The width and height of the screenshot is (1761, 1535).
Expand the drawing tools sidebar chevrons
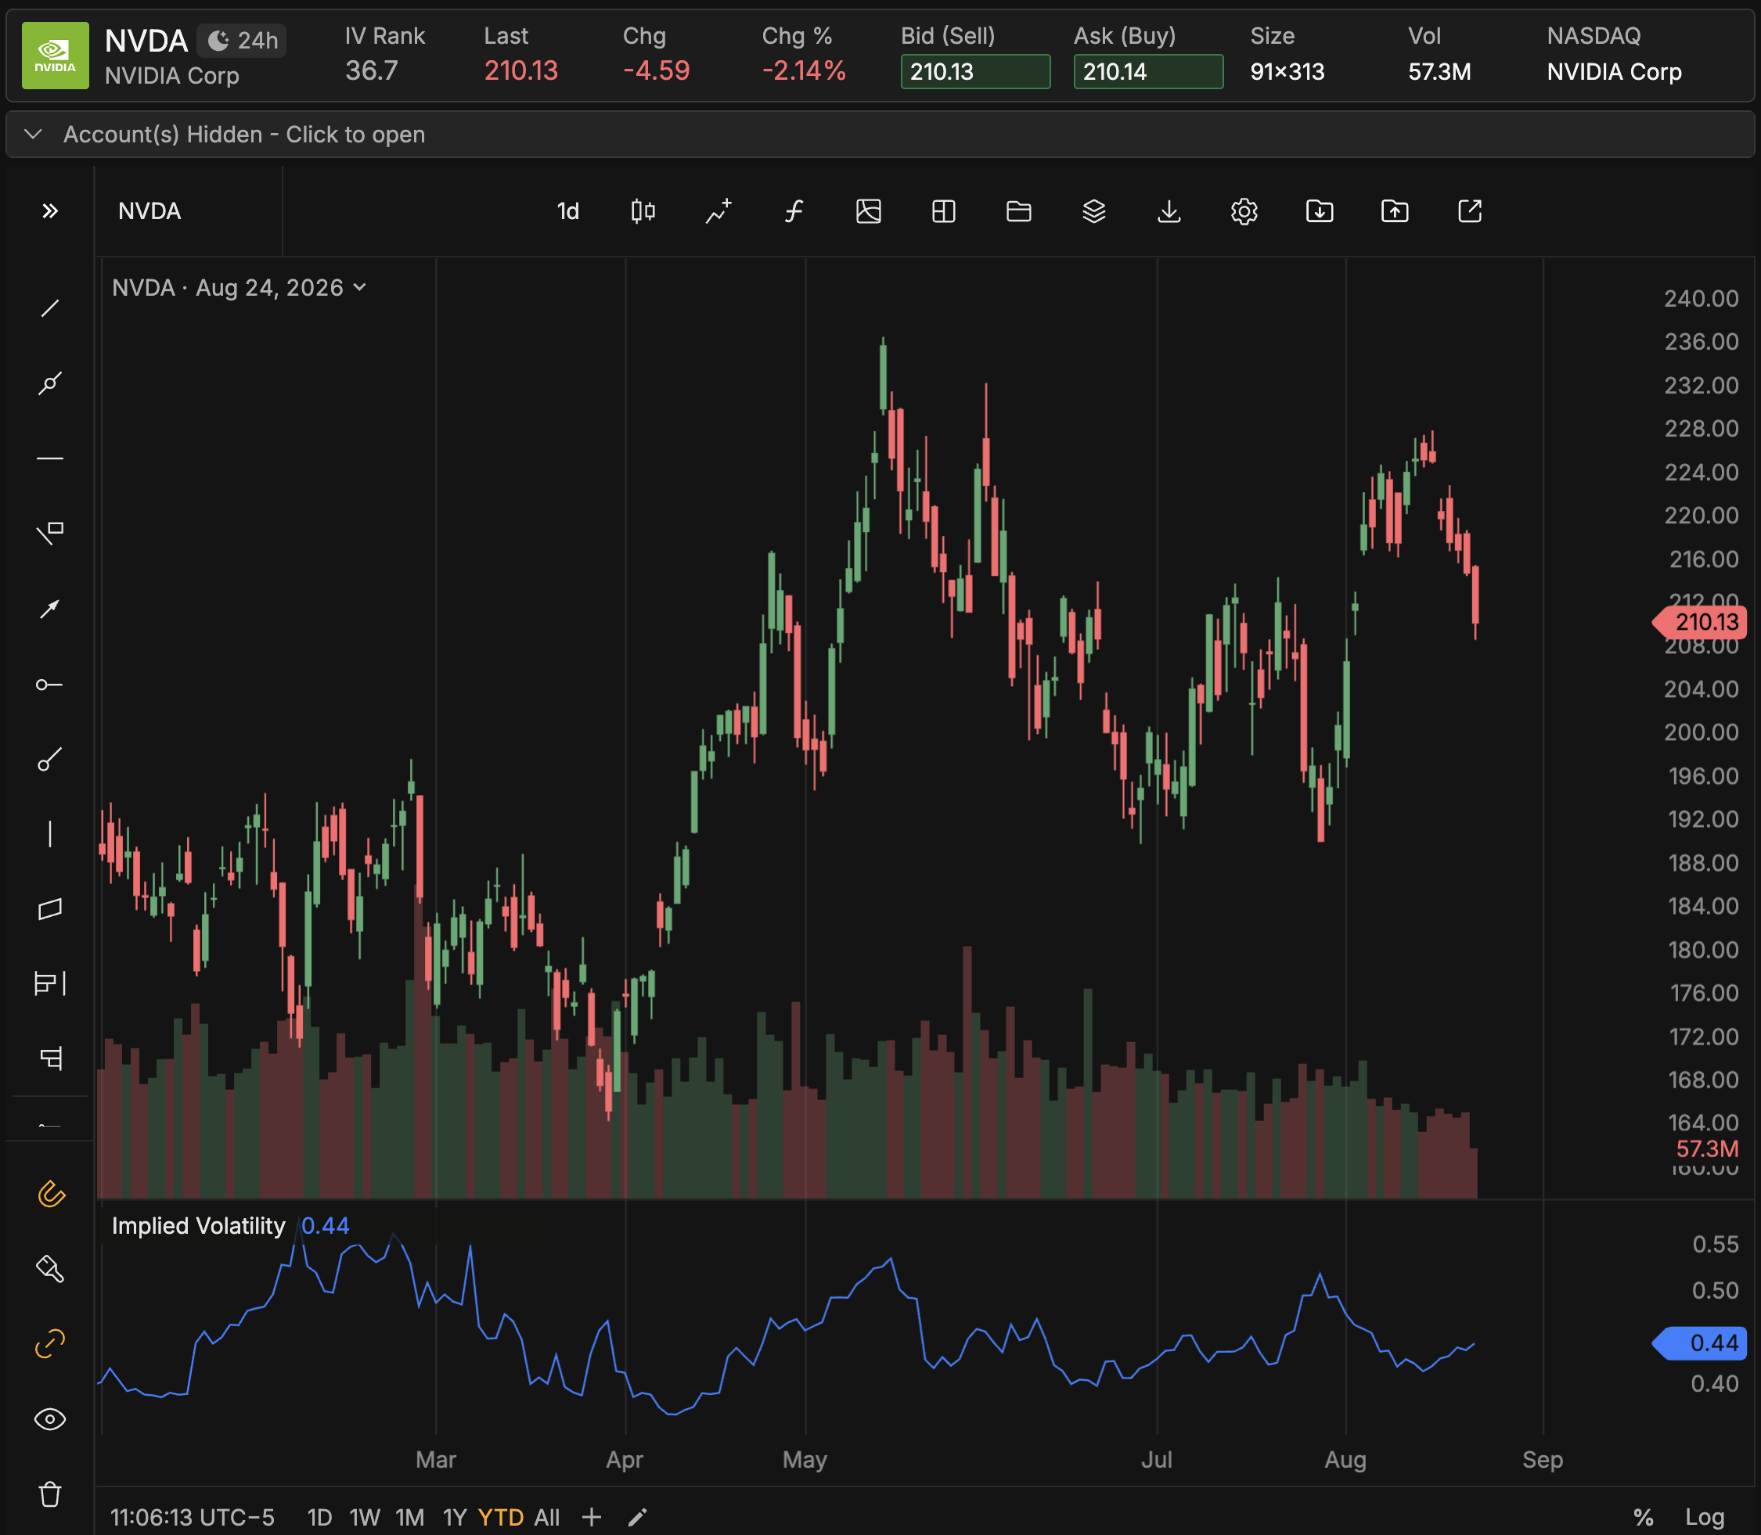point(50,210)
